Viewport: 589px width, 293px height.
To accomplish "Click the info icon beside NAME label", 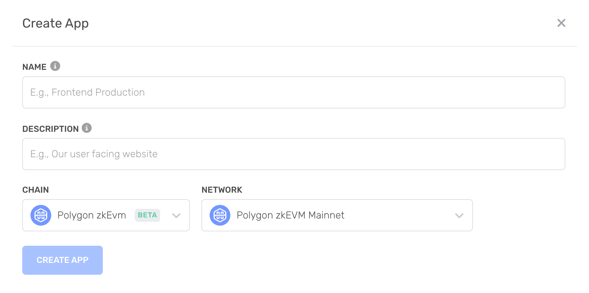I will [55, 66].
